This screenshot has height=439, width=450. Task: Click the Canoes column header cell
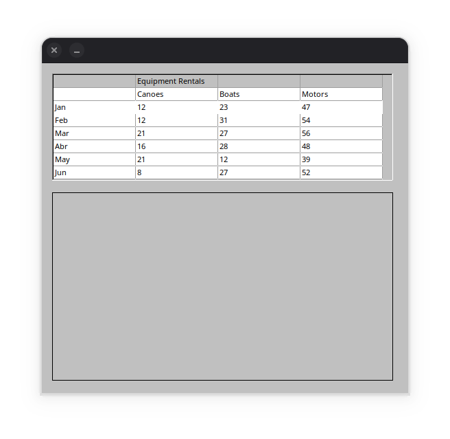click(x=176, y=94)
